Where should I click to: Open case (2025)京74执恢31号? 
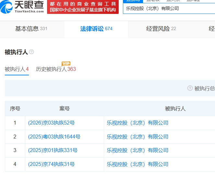coord(52,164)
